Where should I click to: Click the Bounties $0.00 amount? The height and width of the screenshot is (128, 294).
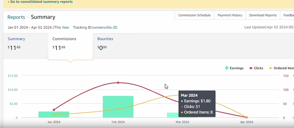tap(102, 48)
